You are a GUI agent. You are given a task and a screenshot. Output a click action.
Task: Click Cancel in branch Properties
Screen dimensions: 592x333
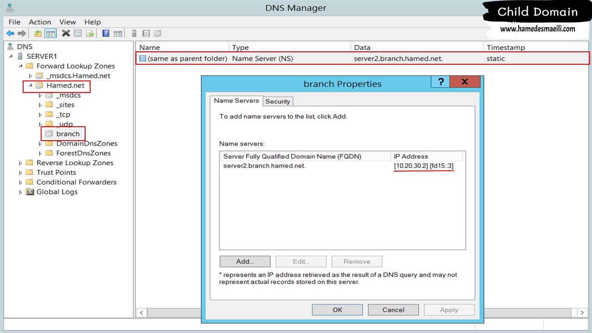pyautogui.click(x=394, y=310)
